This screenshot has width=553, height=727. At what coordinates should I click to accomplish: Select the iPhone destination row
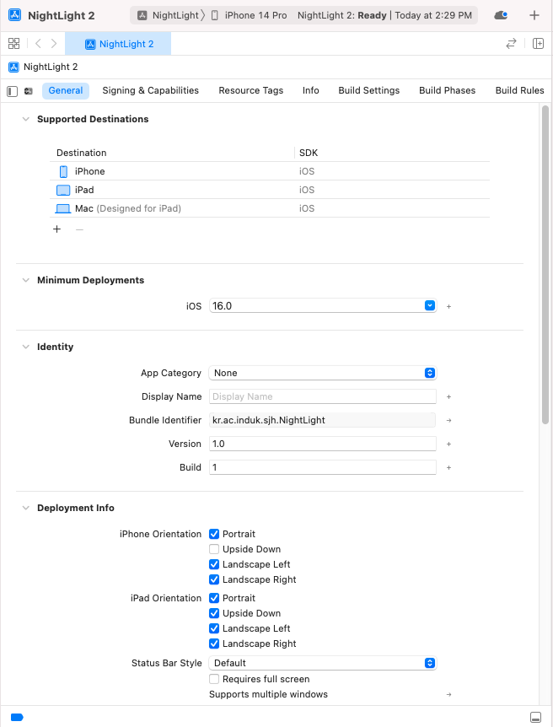(x=269, y=171)
